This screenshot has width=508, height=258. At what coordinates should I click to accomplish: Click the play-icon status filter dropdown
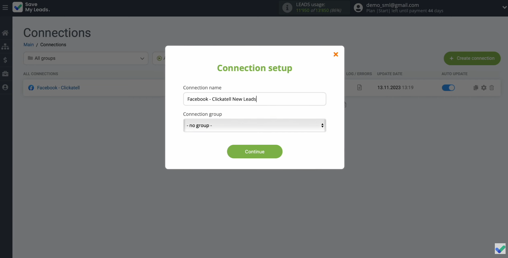pyautogui.click(x=159, y=58)
